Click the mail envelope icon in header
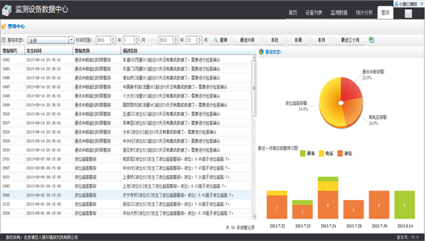 click(409, 14)
